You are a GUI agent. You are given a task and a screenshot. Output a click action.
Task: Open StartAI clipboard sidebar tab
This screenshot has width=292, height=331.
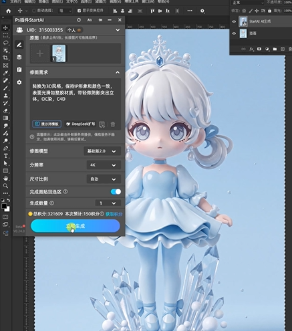pyautogui.click(x=19, y=70)
